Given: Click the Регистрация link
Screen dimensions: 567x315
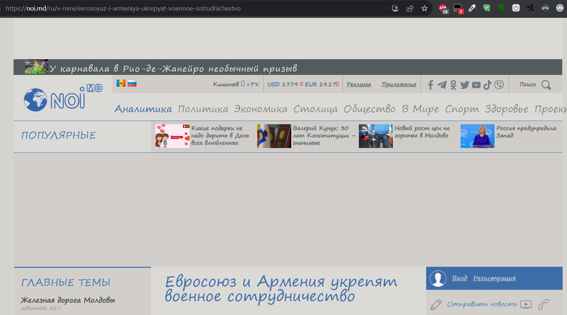Looking at the screenshot, I should [x=495, y=278].
